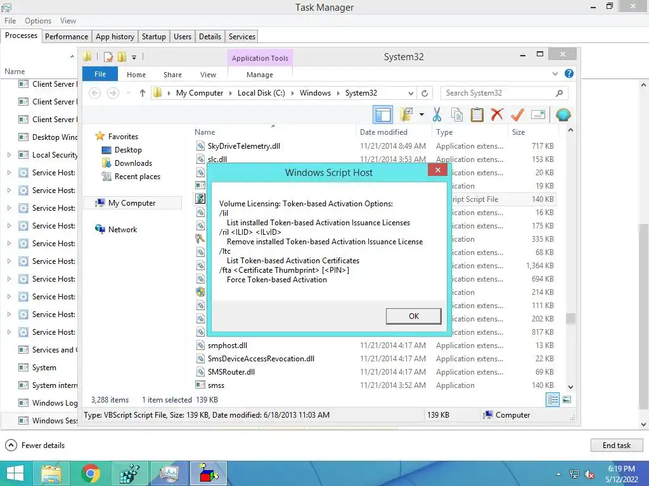Click the Up arrow navigation icon
649x486 pixels.
143,93
